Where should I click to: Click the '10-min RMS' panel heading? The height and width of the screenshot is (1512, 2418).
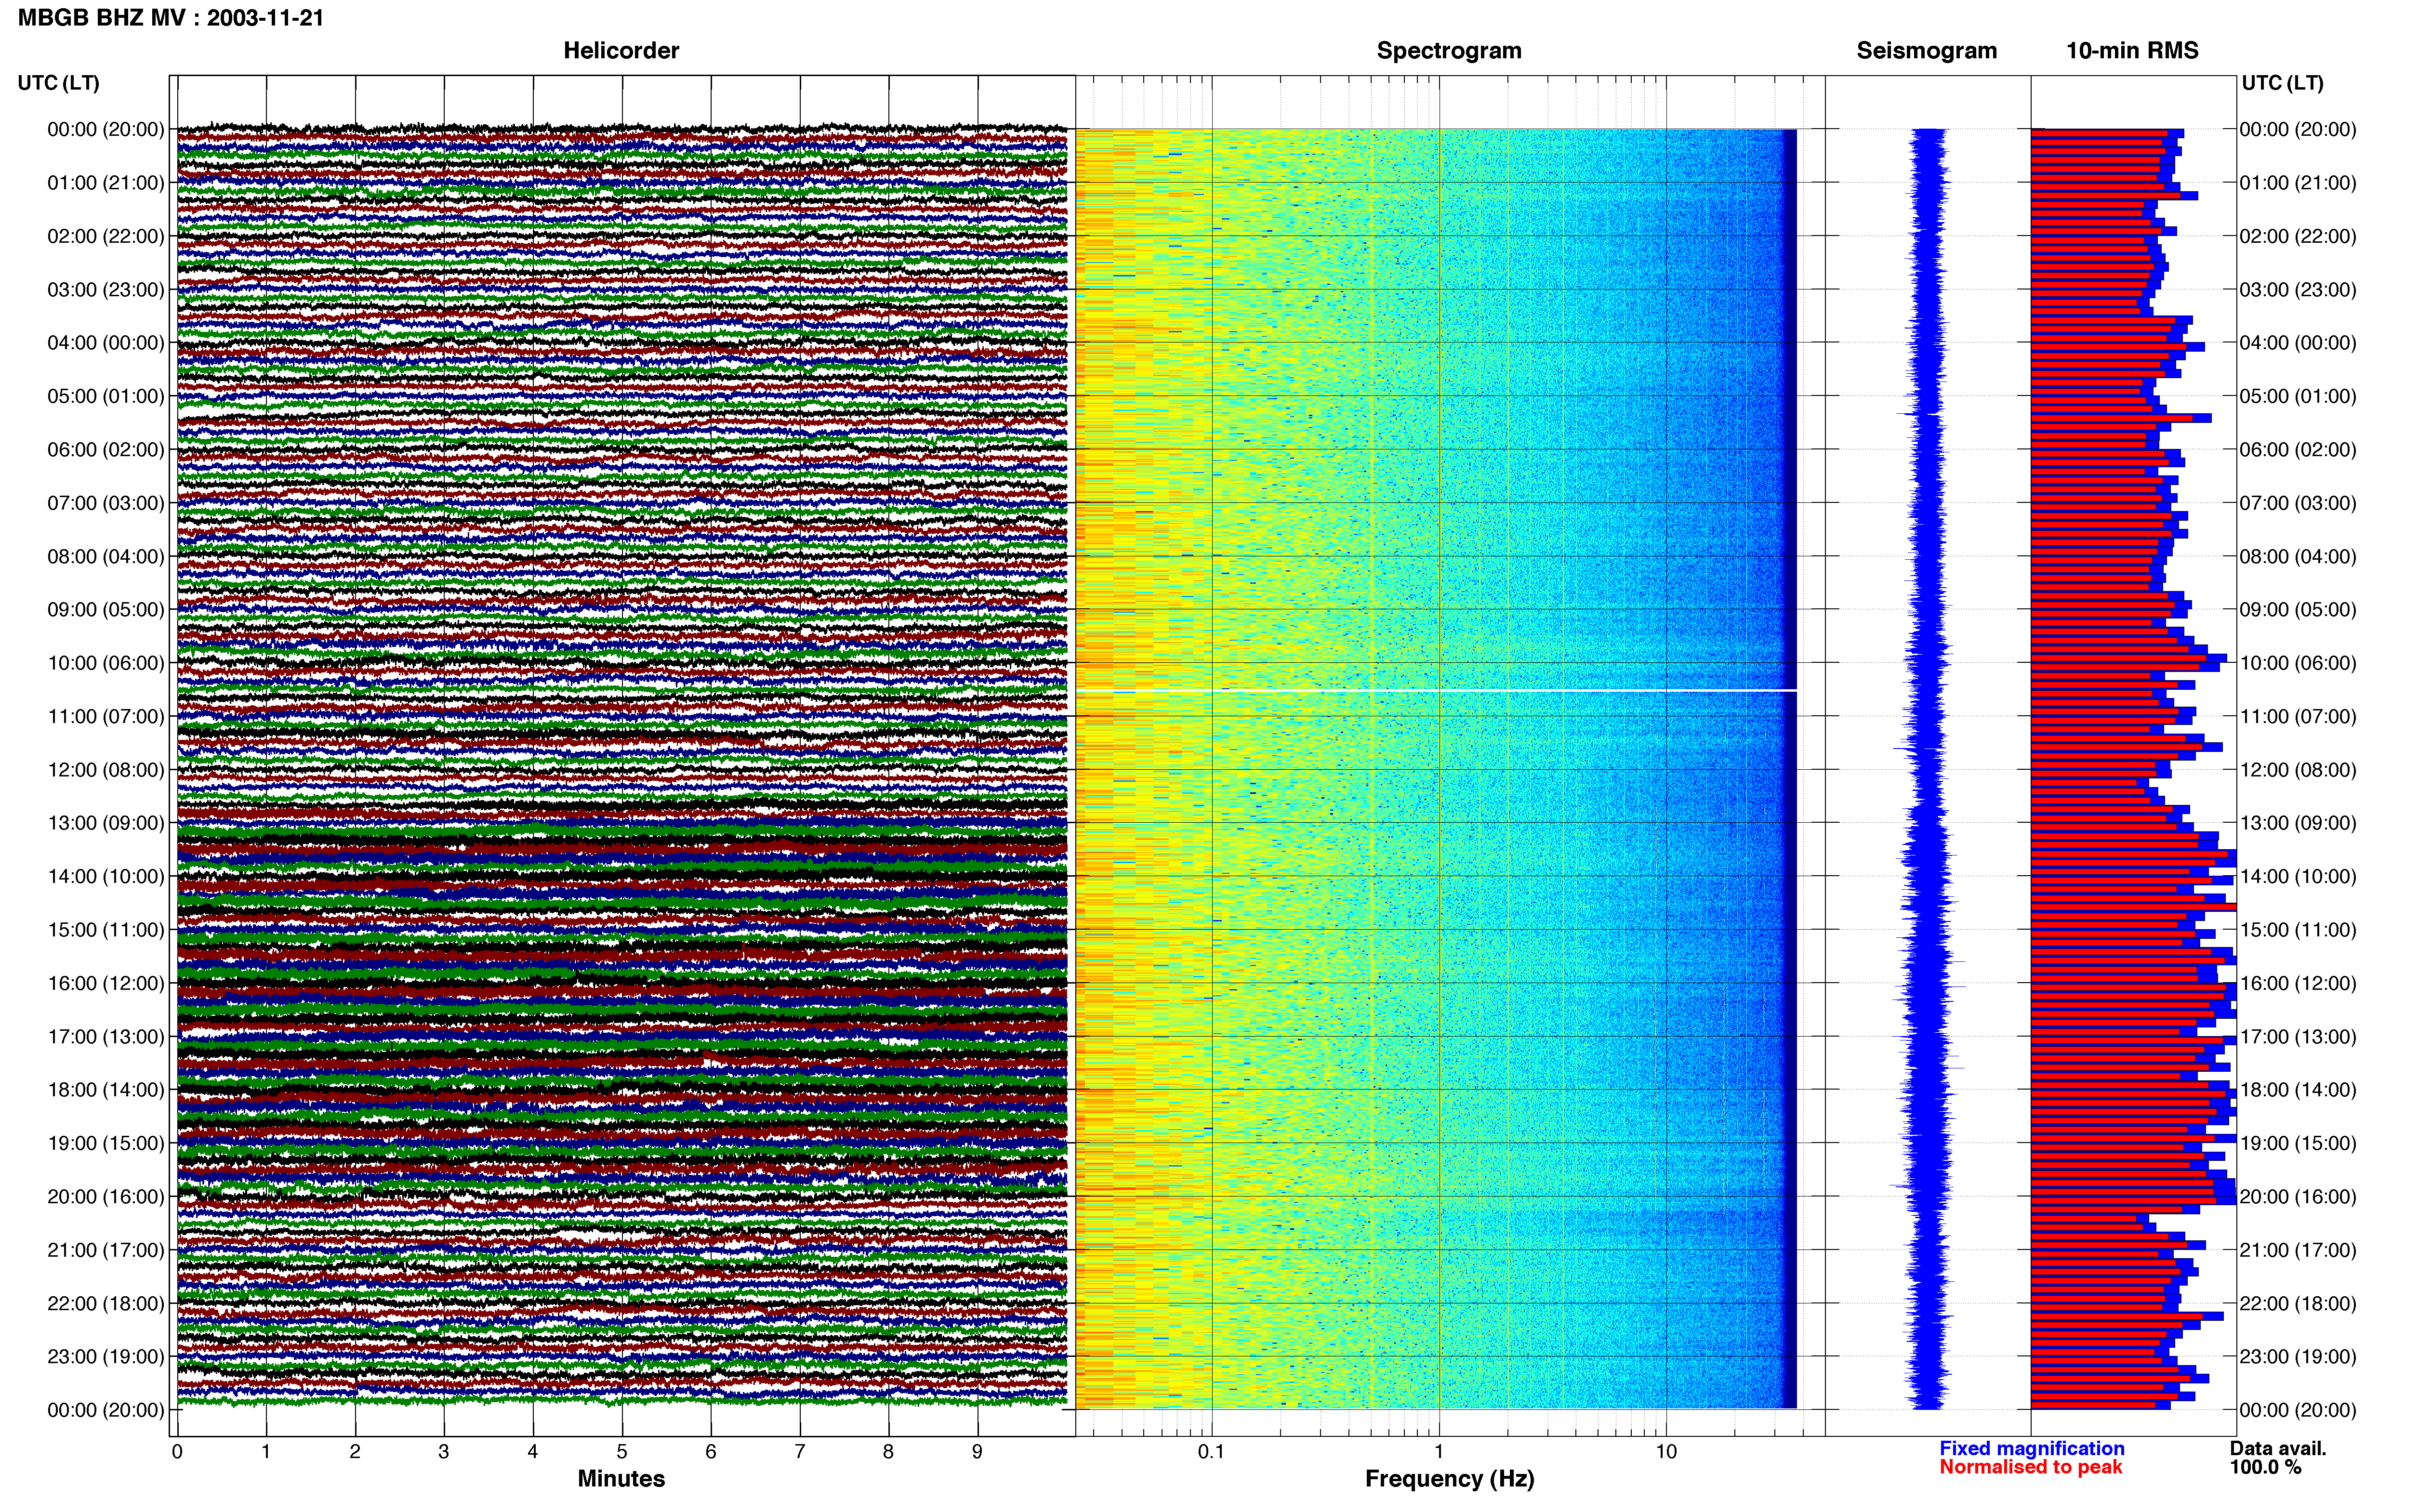click(x=2132, y=50)
